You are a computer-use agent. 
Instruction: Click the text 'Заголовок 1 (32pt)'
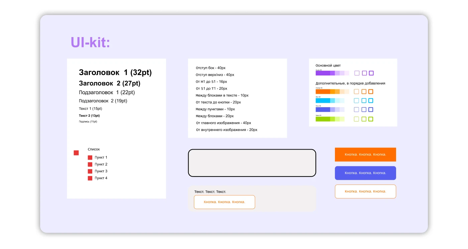(115, 72)
